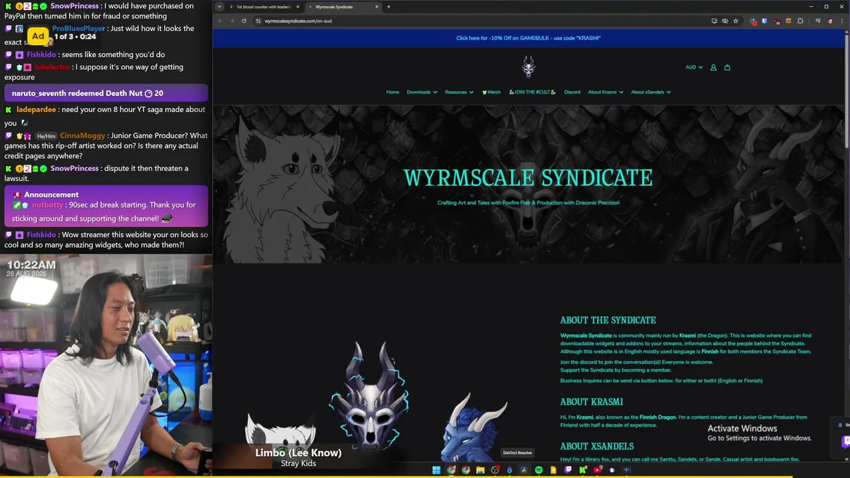Click the Wyrmscale dragon skull logo
This screenshot has height=478, width=850.
tap(529, 66)
